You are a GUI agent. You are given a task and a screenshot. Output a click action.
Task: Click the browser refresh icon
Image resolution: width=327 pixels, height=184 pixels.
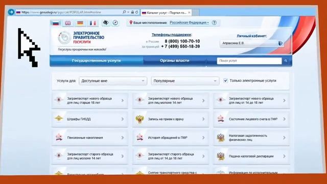[136, 12]
